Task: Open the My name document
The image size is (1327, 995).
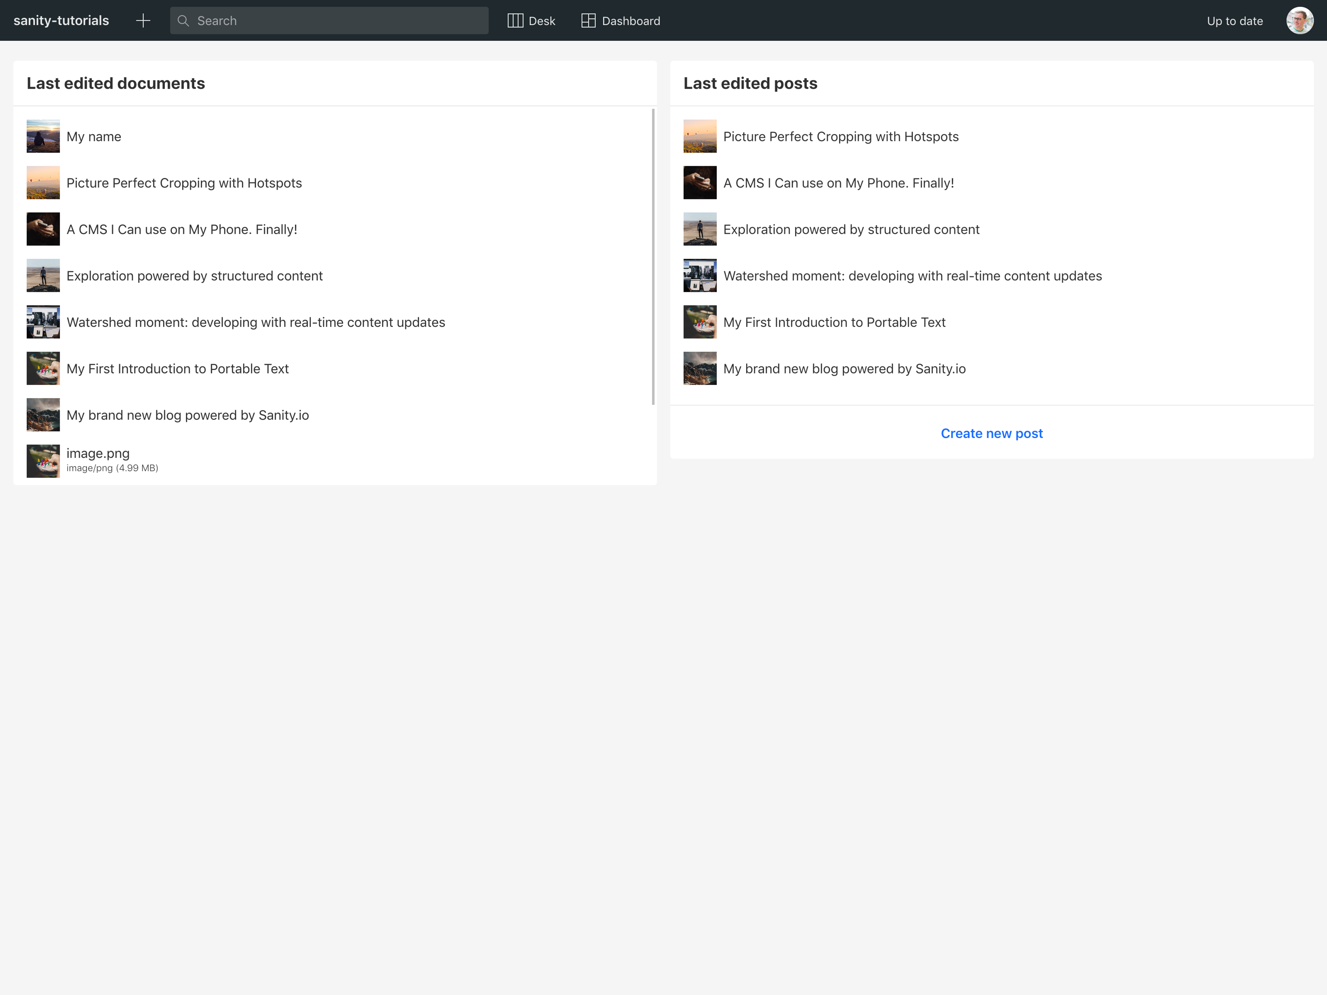Action: tap(94, 137)
